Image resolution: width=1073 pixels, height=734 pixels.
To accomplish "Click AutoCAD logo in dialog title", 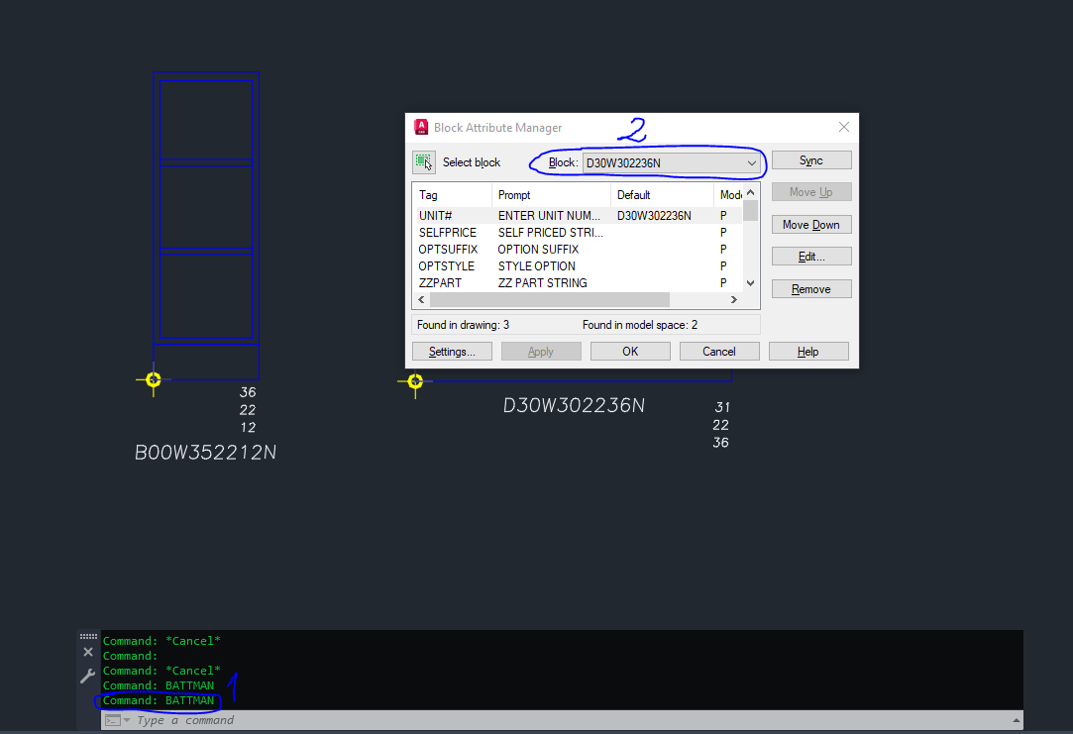I will click(421, 127).
